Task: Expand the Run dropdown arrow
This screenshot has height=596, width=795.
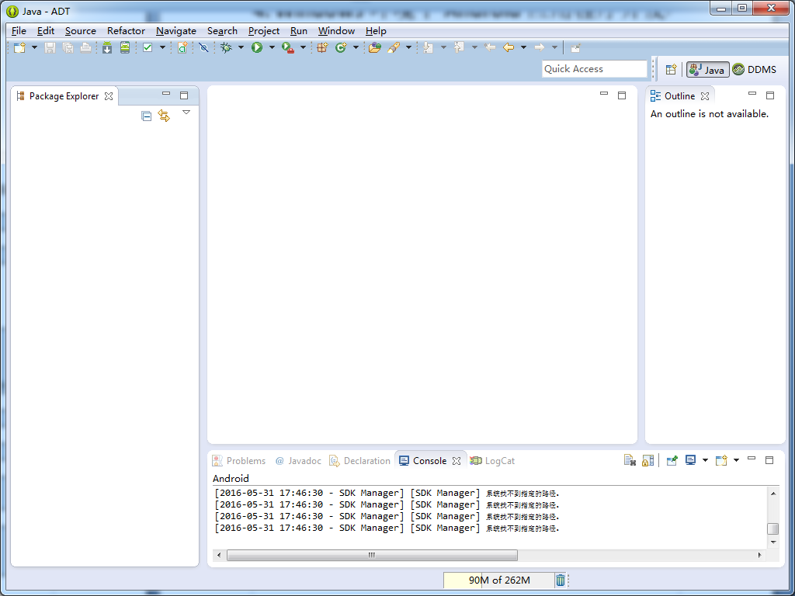Action: click(x=272, y=47)
